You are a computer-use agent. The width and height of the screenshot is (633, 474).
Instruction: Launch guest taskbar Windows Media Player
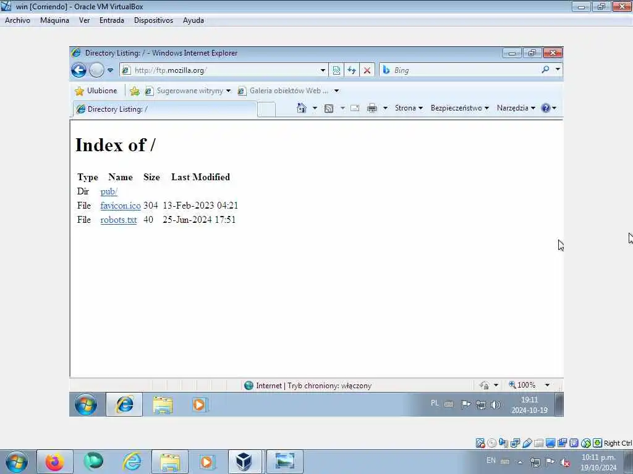point(200,404)
